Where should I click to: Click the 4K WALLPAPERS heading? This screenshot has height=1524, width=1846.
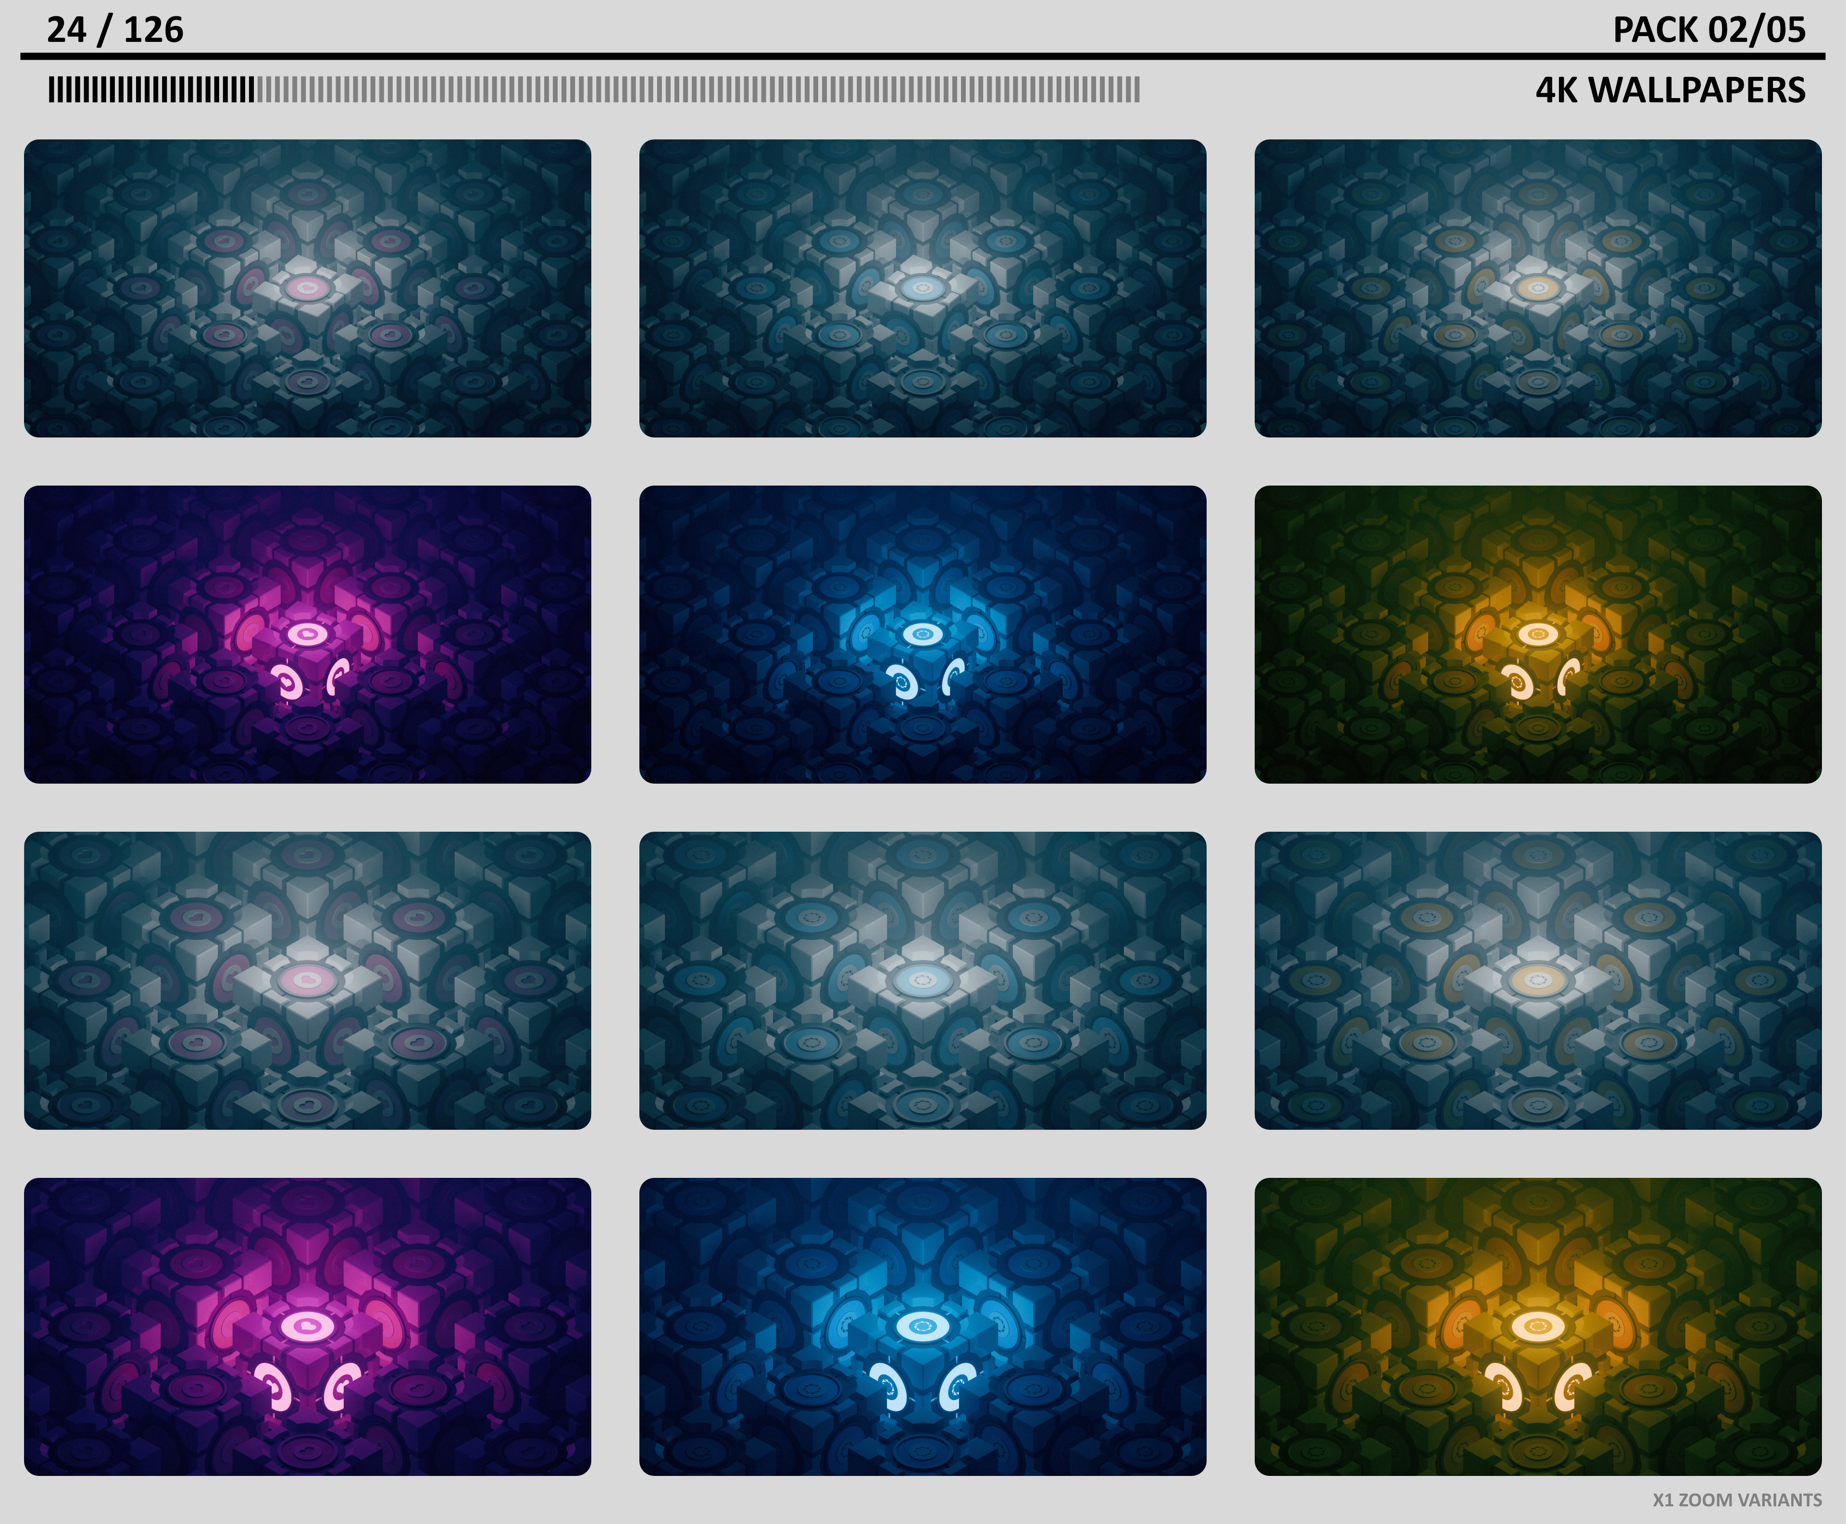tap(1670, 90)
